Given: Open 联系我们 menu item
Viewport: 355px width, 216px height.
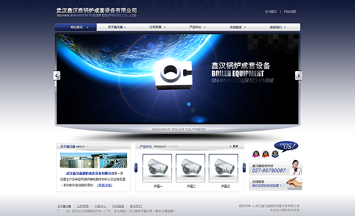Looking at the screenshot, I should (x=278, y=27).
